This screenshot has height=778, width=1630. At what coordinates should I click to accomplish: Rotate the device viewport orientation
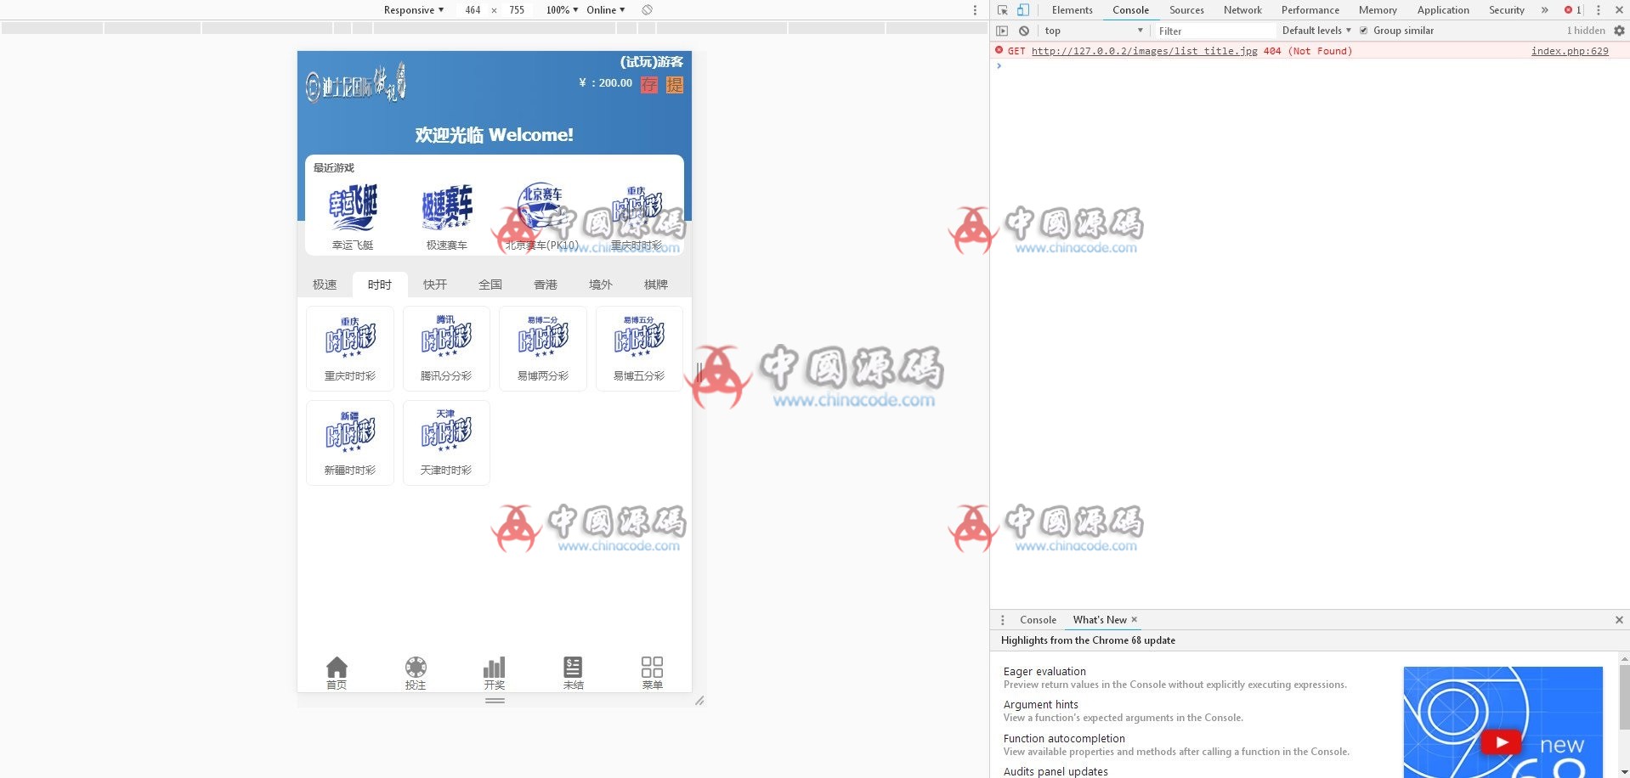[647, 10]
